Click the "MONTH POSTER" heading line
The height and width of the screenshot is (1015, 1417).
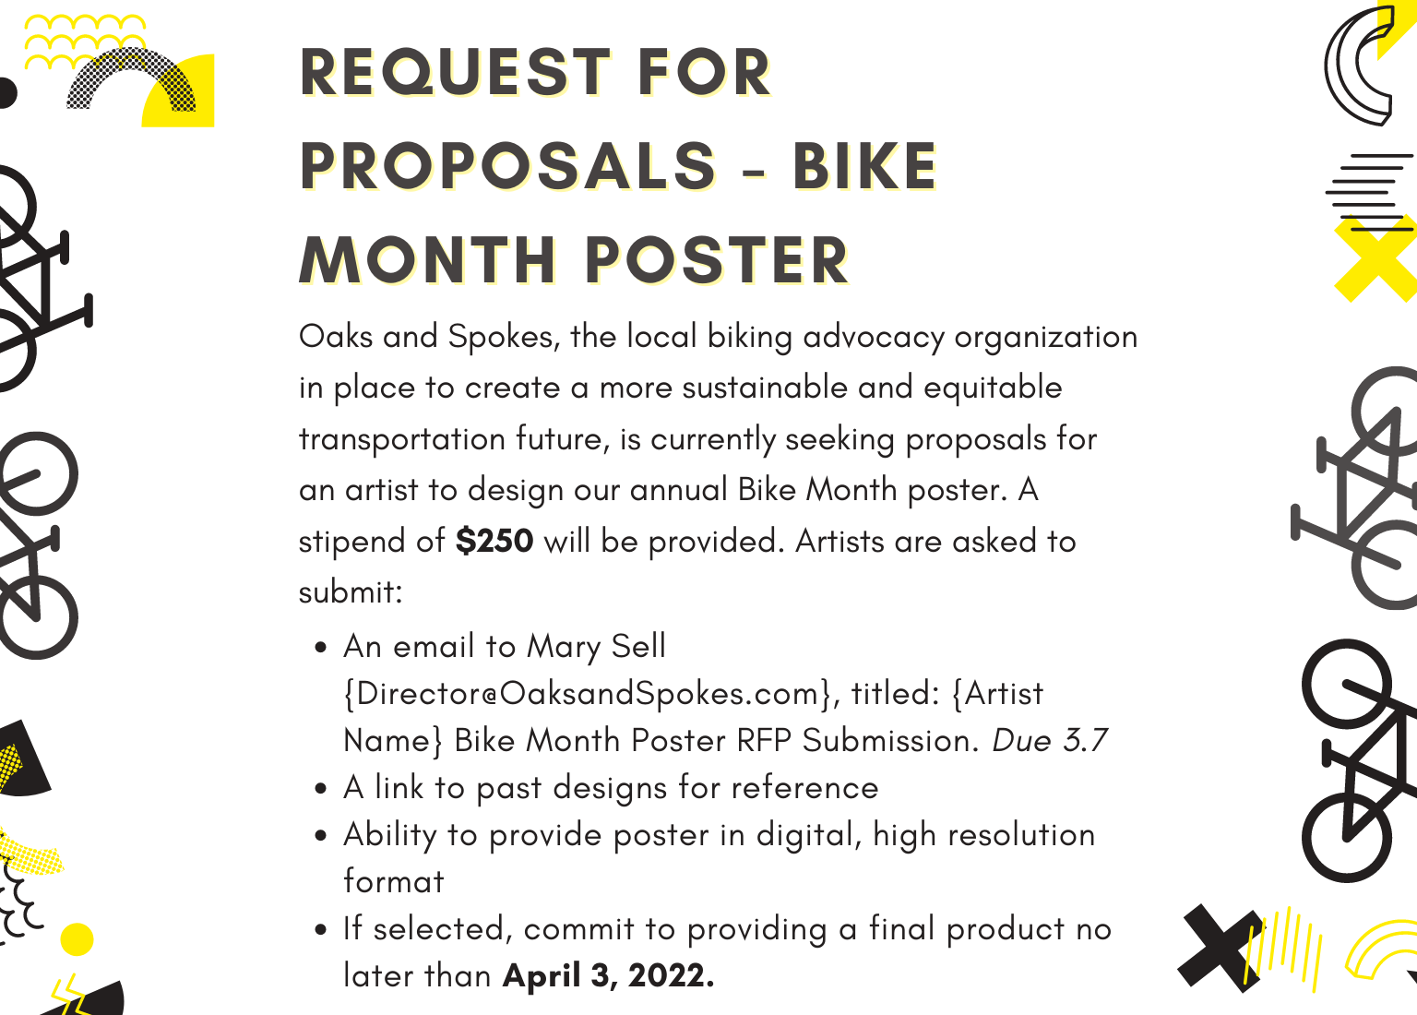point(574,260)
